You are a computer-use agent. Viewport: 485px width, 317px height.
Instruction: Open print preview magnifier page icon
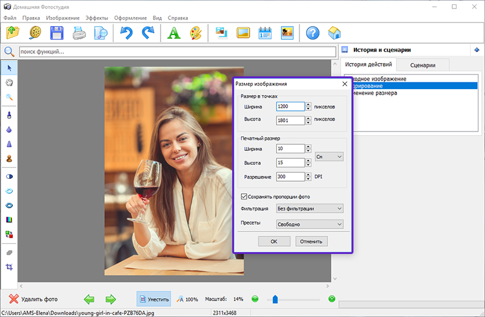[x=101, y=33]
